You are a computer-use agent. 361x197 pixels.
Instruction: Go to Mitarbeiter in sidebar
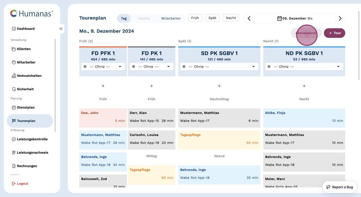click(x=24, y=62)
